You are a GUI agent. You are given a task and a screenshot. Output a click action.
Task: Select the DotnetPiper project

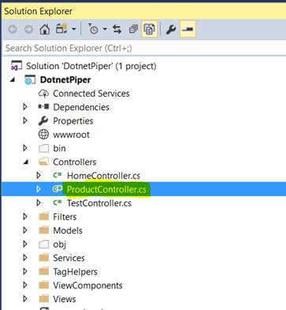65,79
